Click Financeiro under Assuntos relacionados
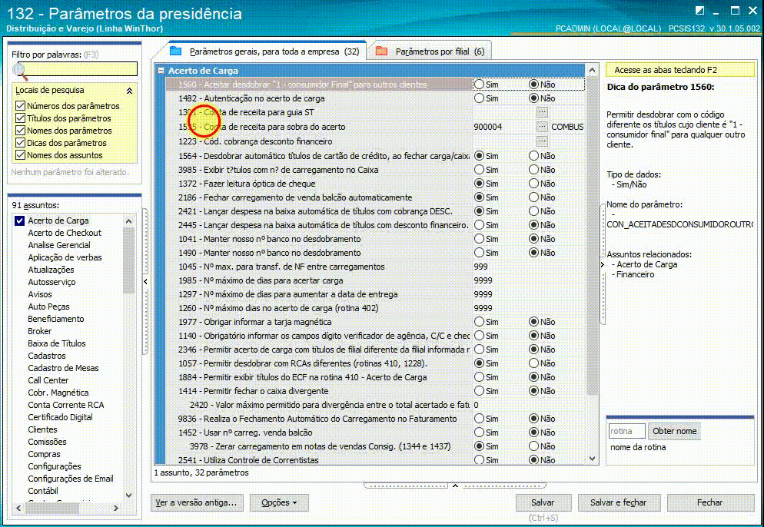Screen dimensions: 764x527 click(x=636, y=274)
